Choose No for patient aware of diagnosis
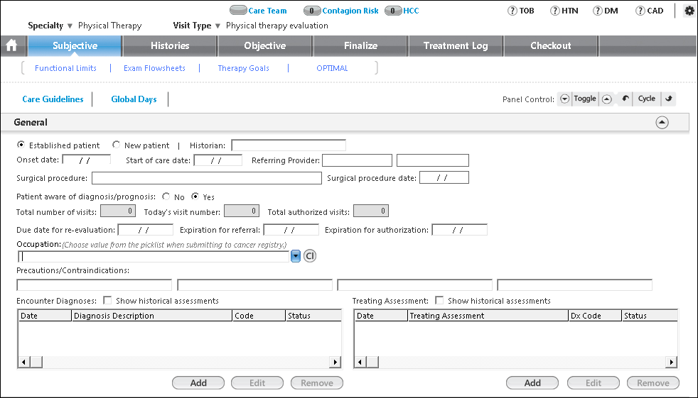This screenshot has width=698, height=398. [x=166, y=197]
